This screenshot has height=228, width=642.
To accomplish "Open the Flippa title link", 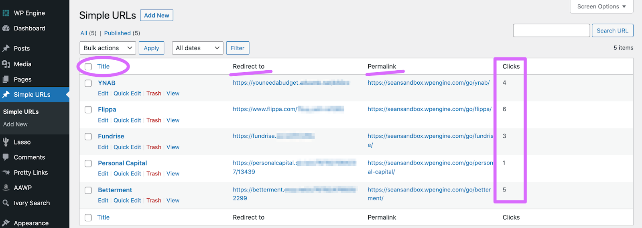I will [x=107, y=109].
